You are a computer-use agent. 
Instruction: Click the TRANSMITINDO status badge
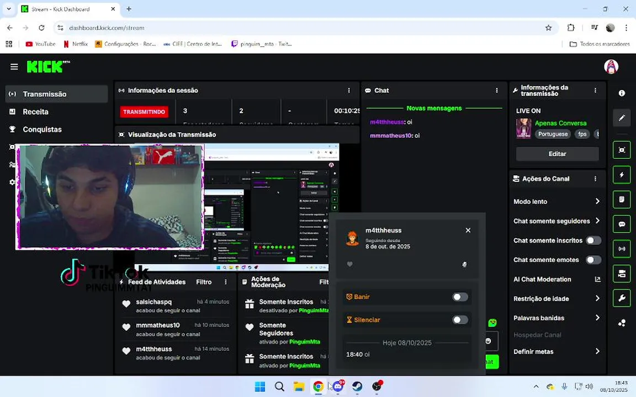(x=144, y=112)
